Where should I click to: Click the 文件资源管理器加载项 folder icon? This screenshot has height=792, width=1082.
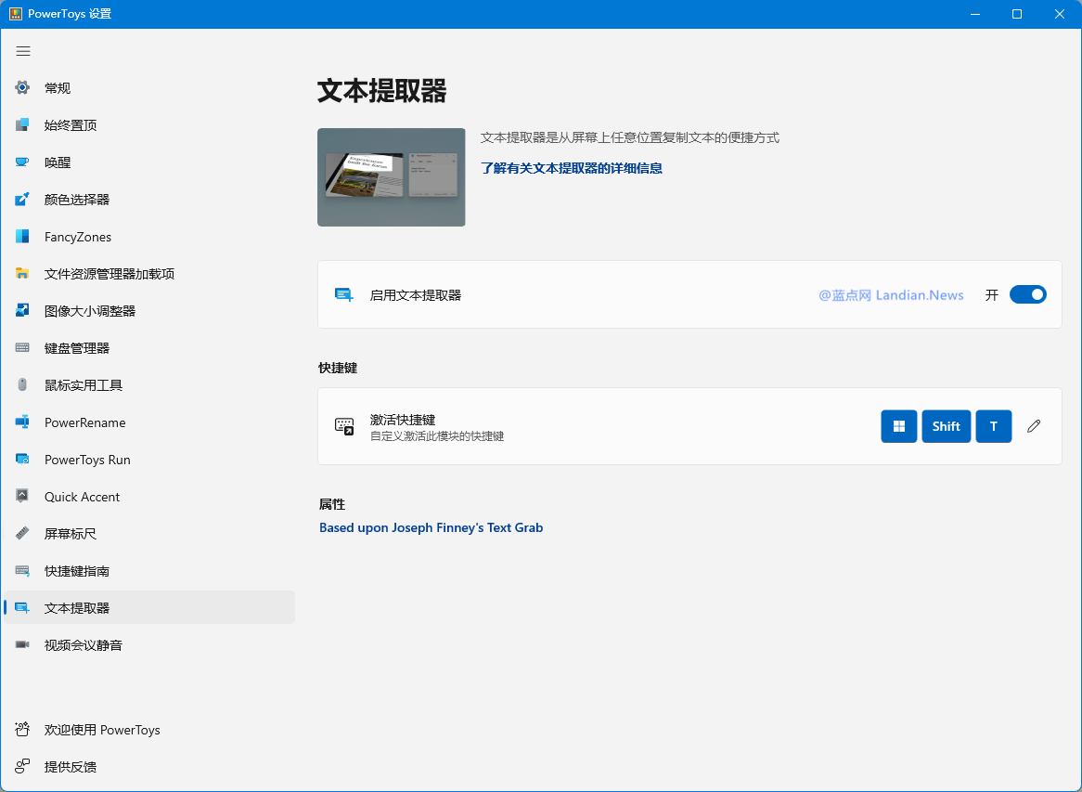pyautogui.click(x=22, y=274)
